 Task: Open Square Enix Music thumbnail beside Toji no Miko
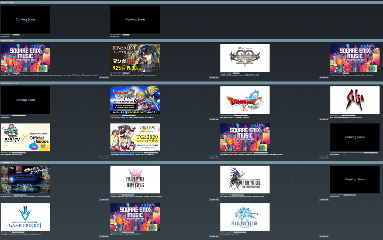point(245,137)
